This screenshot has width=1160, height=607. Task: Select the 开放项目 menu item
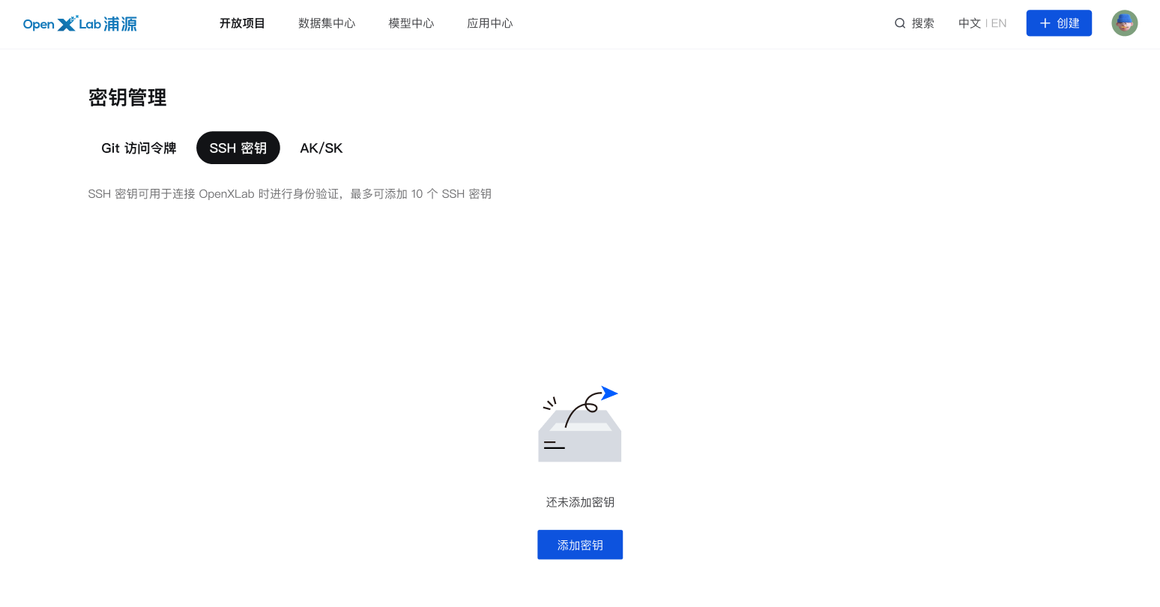click(241, 23)
